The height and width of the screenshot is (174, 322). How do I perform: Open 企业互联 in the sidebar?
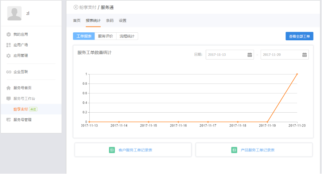20,72
